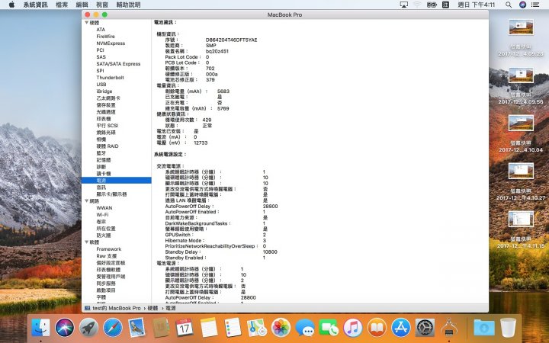Collapse the 硬體 section triangle
The image size is (549, 343).
point(86,23)
